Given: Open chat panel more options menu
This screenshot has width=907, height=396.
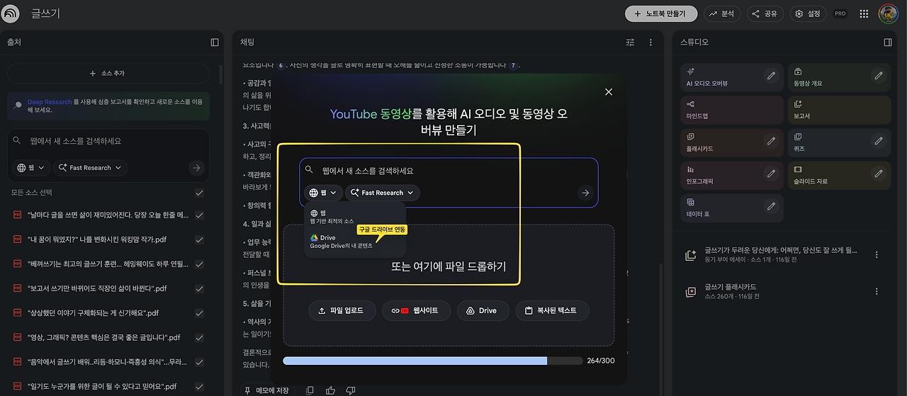Looking at the screenshot, I should pos(650,43).
